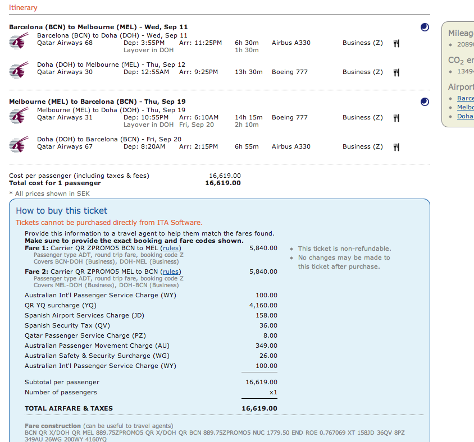This screenshot has width=474, height=442.
Task: Click 'Dep: 3:55PM' departure time
Action: (x=144, y=43)
